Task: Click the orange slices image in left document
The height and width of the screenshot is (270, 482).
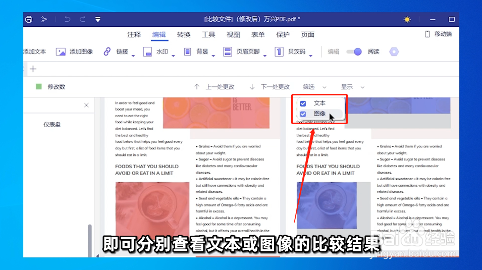Action: pyautogui.click(x=216, y=113)
